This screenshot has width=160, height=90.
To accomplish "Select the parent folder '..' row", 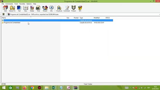I will (57, 20).
